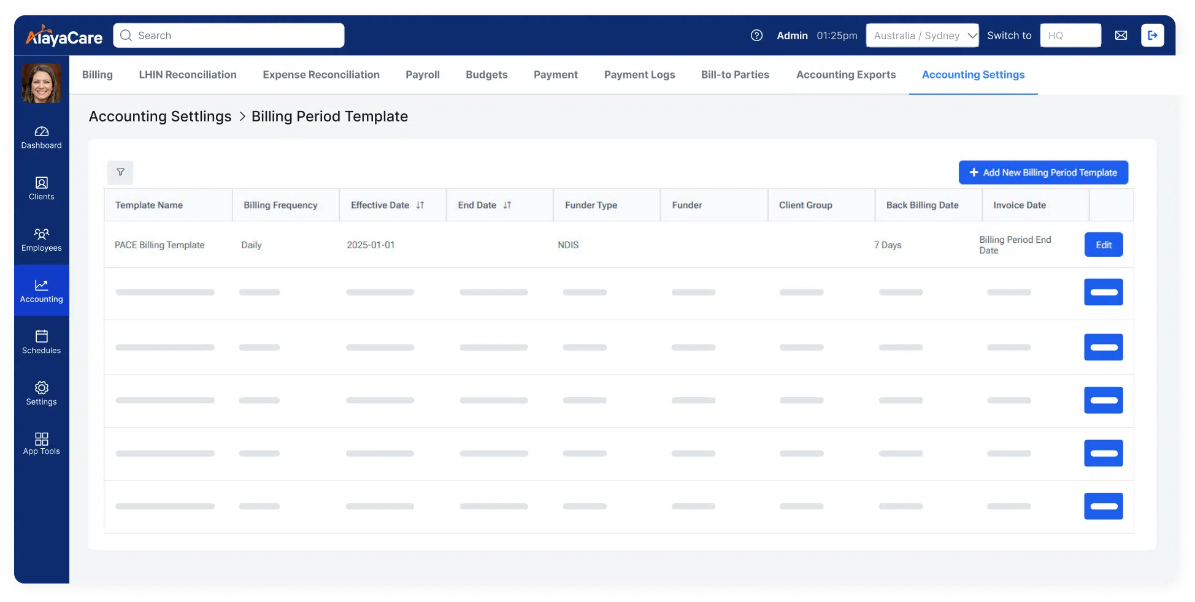Click the 2025-01-01 effective date cell

(x=371, y=245)
